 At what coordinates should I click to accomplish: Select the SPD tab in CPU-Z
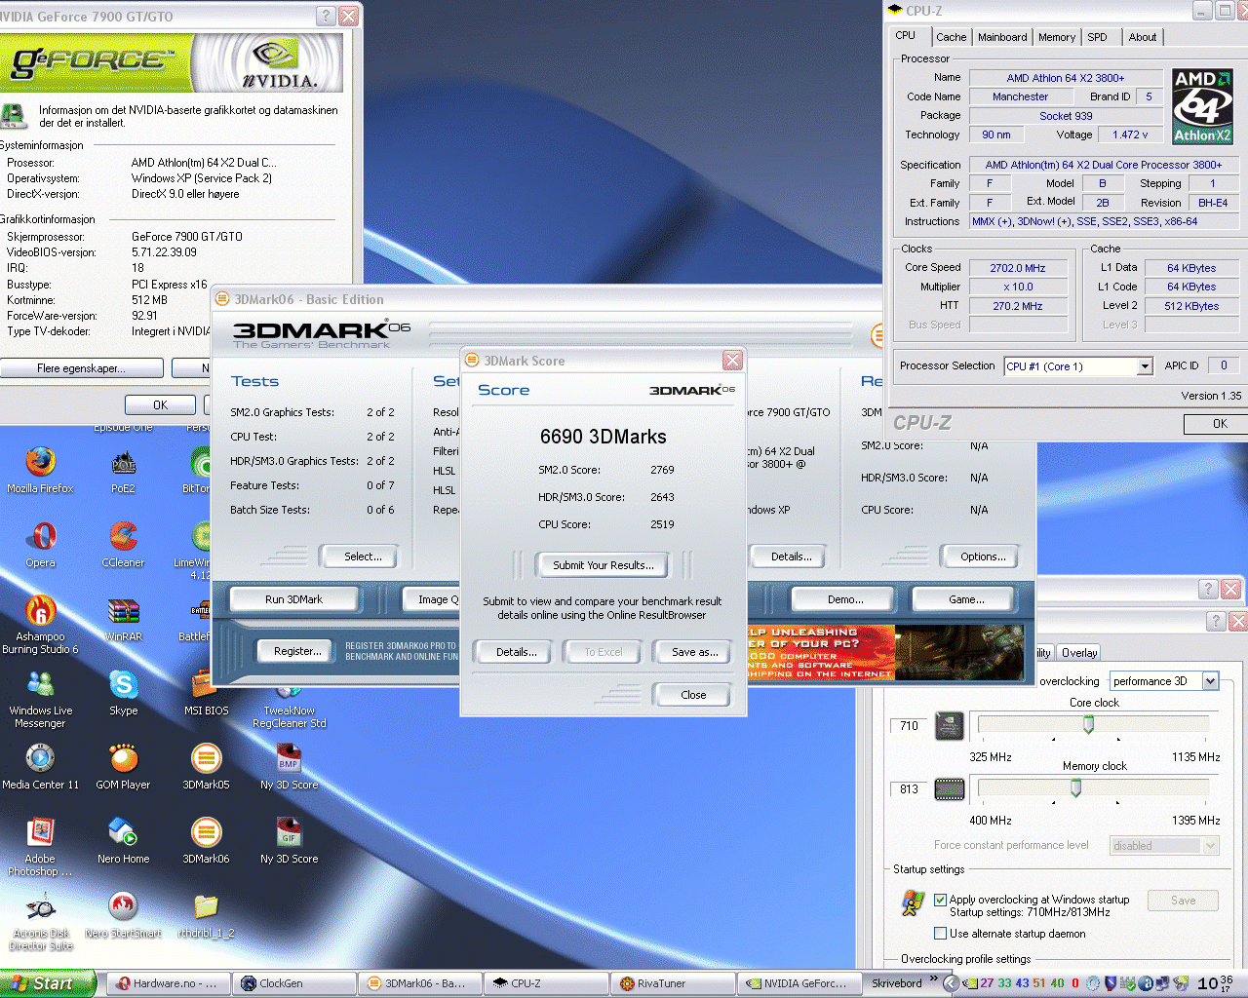click(x=1097, y=37)
